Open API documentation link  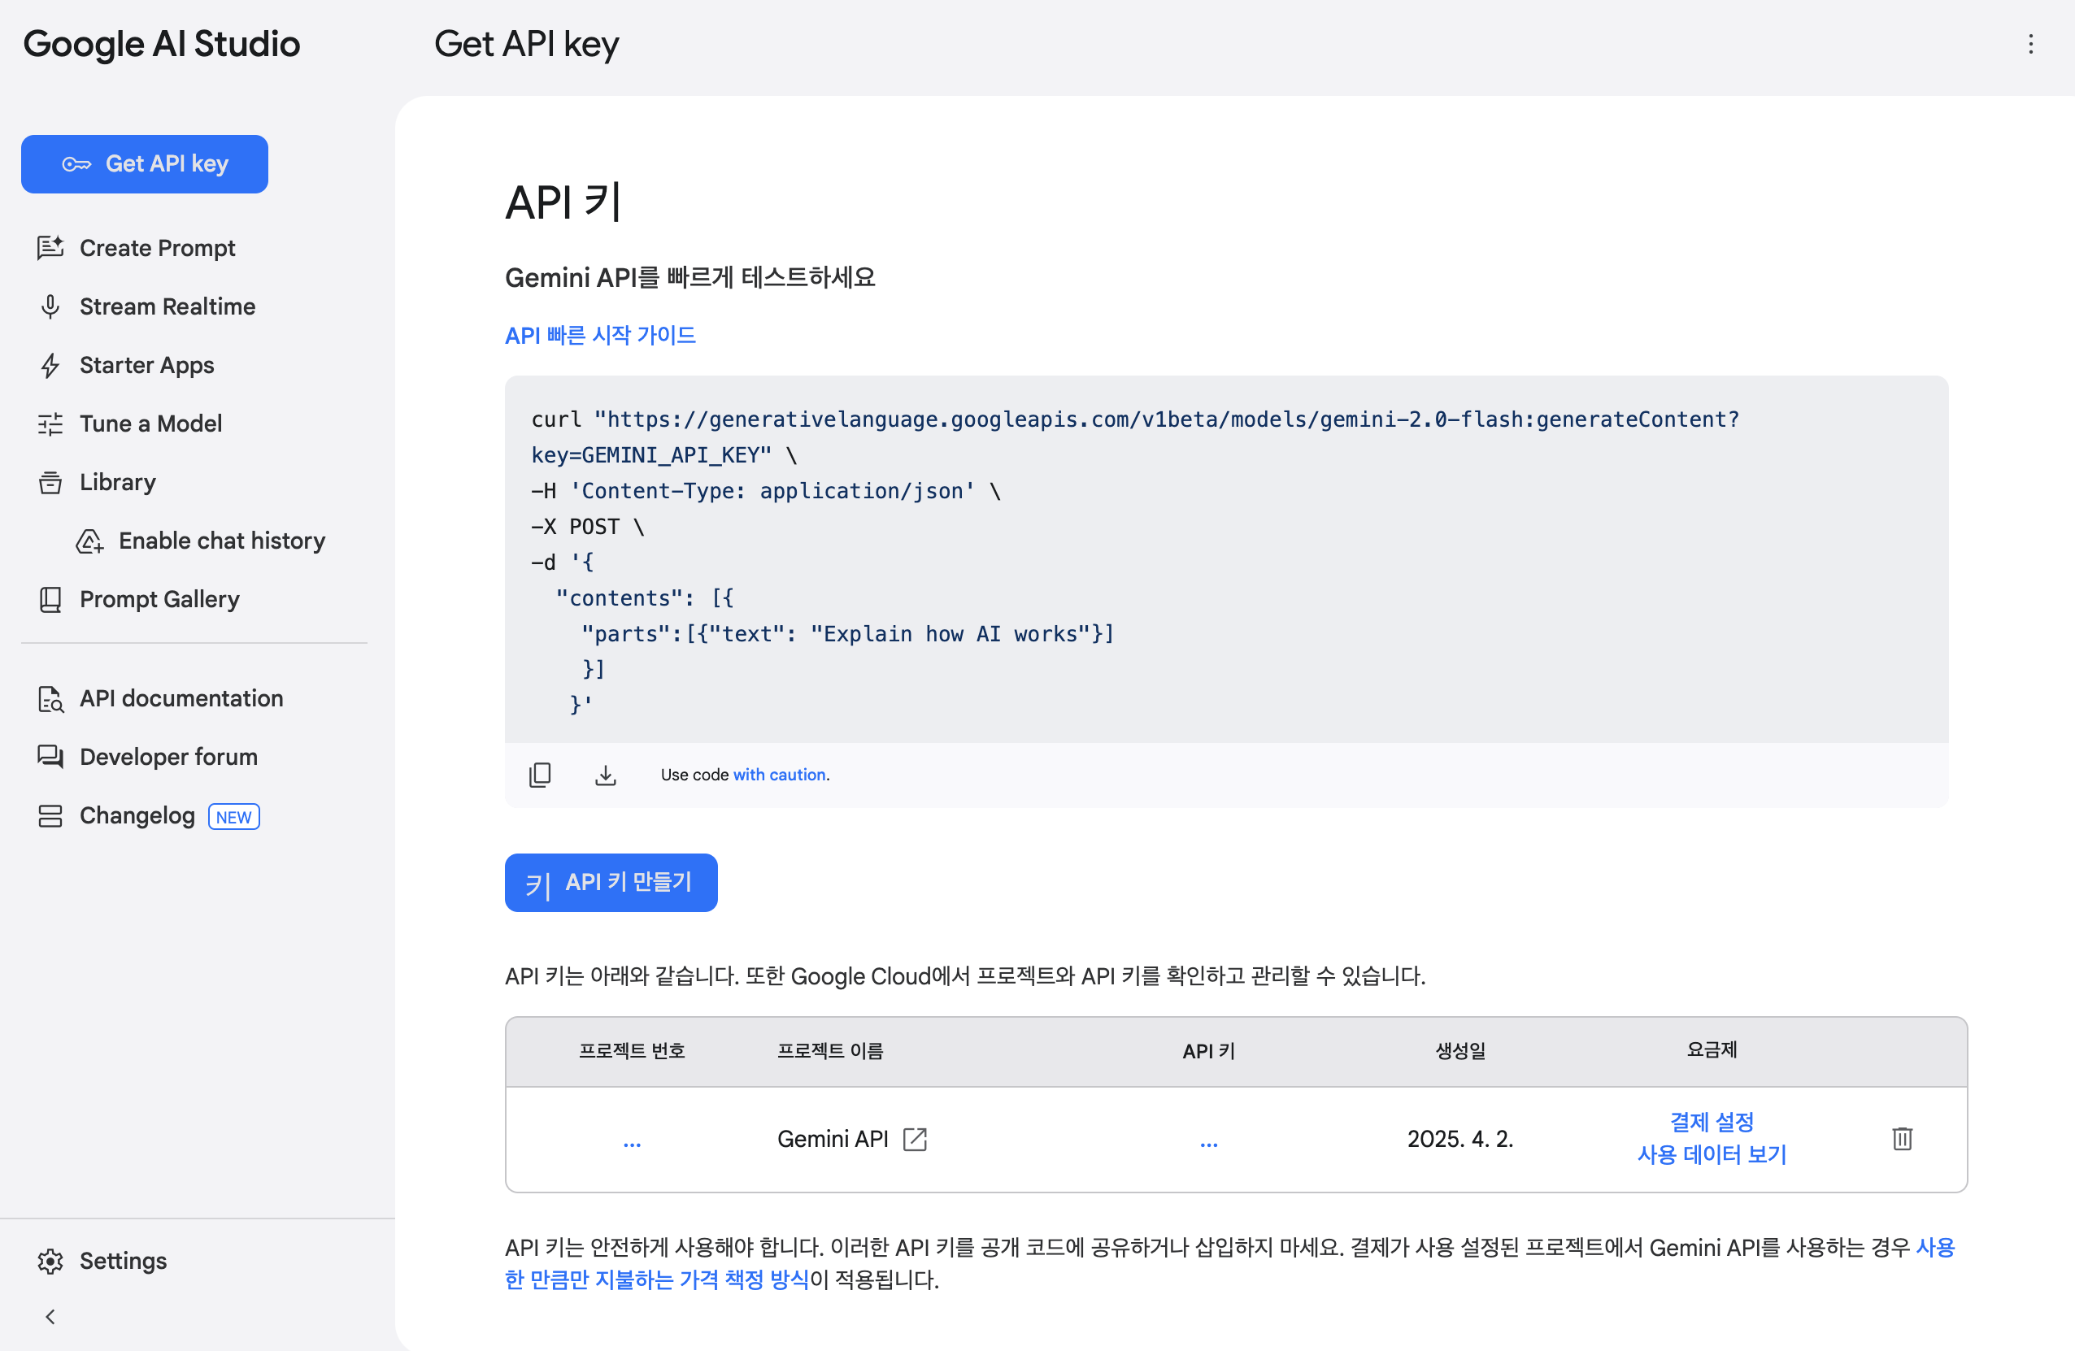click(181, 698)
